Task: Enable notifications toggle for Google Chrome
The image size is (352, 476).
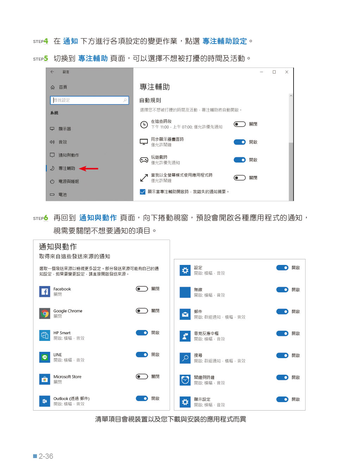Action: [x=142, y=311]
